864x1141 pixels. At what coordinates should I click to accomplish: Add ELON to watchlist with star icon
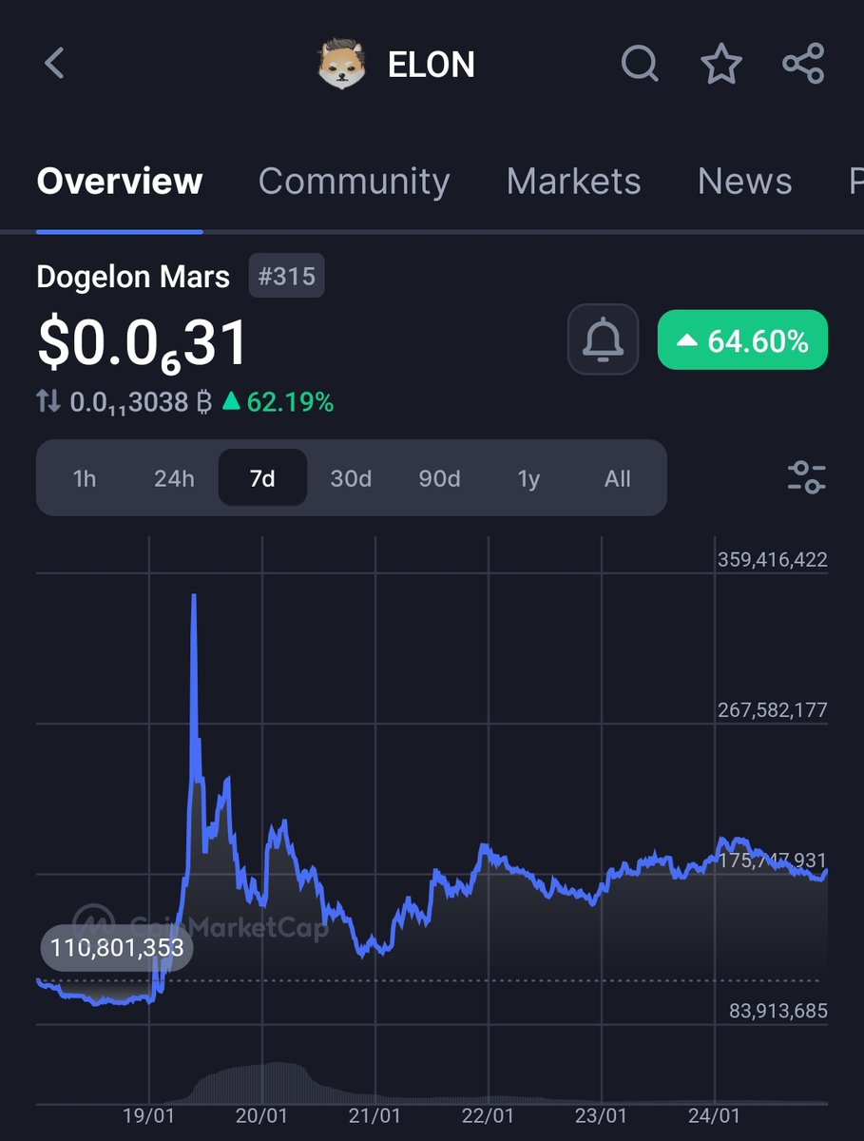coord(721,65)
